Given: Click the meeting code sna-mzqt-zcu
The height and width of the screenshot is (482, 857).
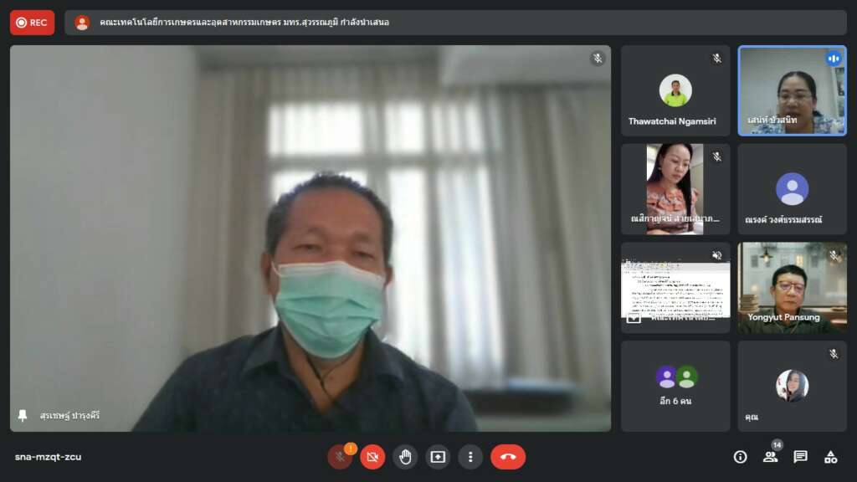Looking at the screenshot, I should coord(48,457).
